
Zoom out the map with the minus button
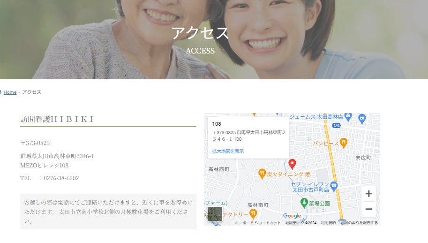coord(368,209)
